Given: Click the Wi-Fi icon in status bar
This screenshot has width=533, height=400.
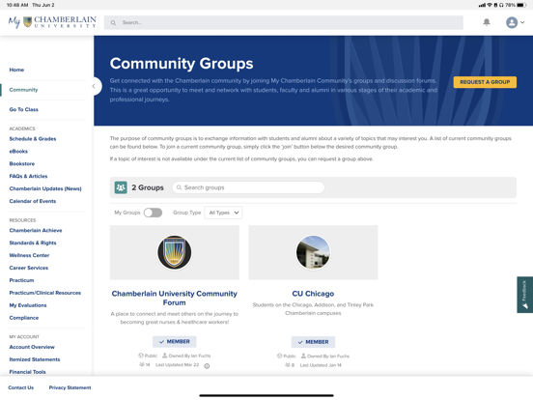Looking at the screenshot, I should (x=490, y=5).
